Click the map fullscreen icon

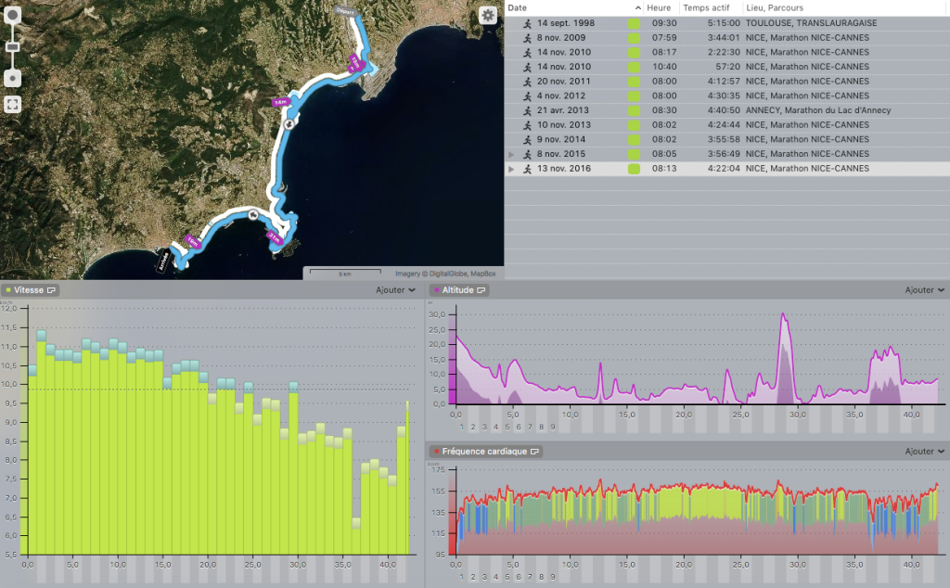pyautogui.click(x=13, y=104)
